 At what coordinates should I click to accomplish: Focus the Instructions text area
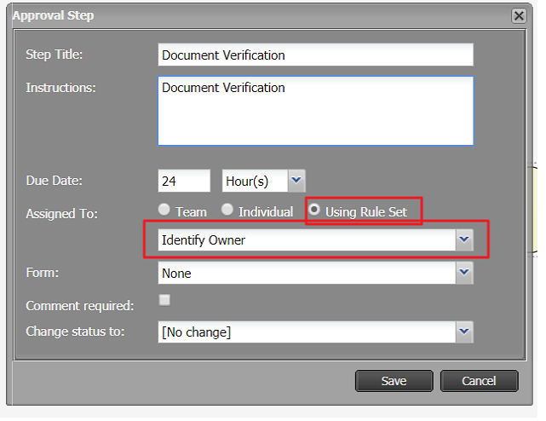pos(315,111)
